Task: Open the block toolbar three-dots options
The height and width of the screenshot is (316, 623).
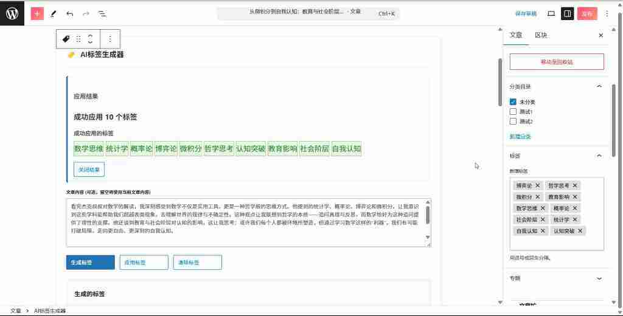Action: tap(110, 39)
